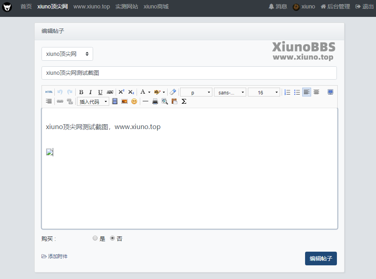Viewport: 376px width, 279px height.
Task: Toggle bold formatting
Action: [x=81, y=92]
